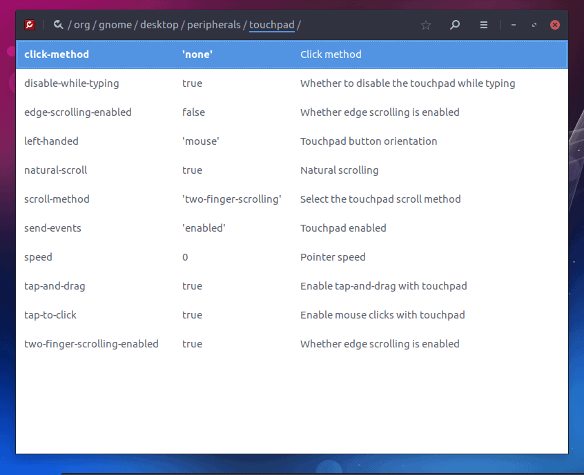This screenshot has width=584, height=475.
Task: Select the edge-scrolling-enabled key
Action: [x=78, y=112]
